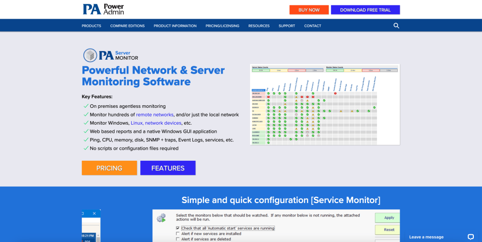Open the server status dashboard thumbnail

325,104
